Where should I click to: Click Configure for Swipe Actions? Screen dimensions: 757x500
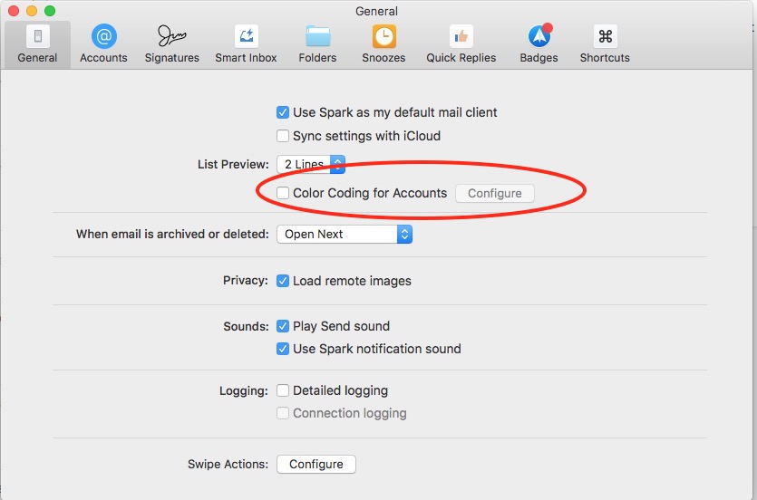point(316,465)
